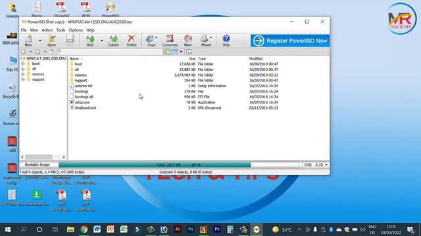Click the Forward navigation arrow icon

(38, 52)
